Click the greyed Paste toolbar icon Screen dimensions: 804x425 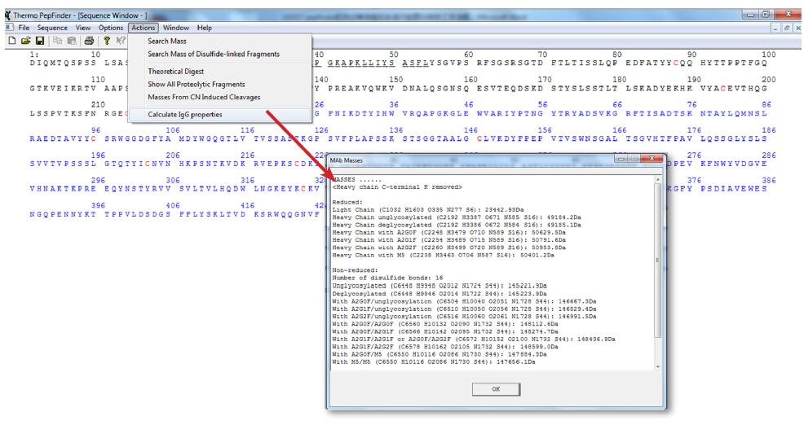click(72, 41)
